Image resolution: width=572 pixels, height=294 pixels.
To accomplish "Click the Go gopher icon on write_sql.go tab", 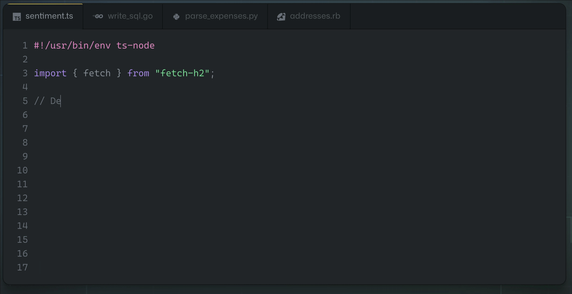I will pos(98,16).
